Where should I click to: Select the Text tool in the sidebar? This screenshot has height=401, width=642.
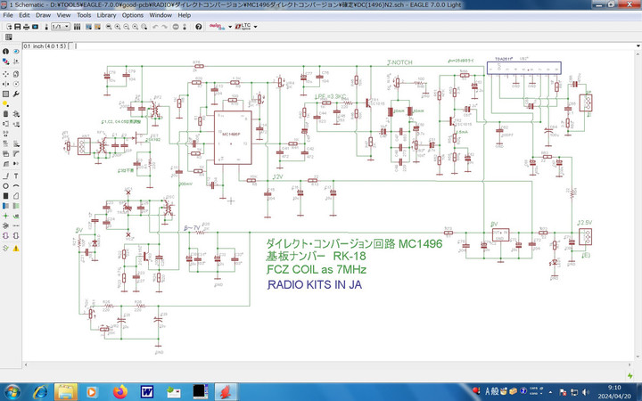17,176
